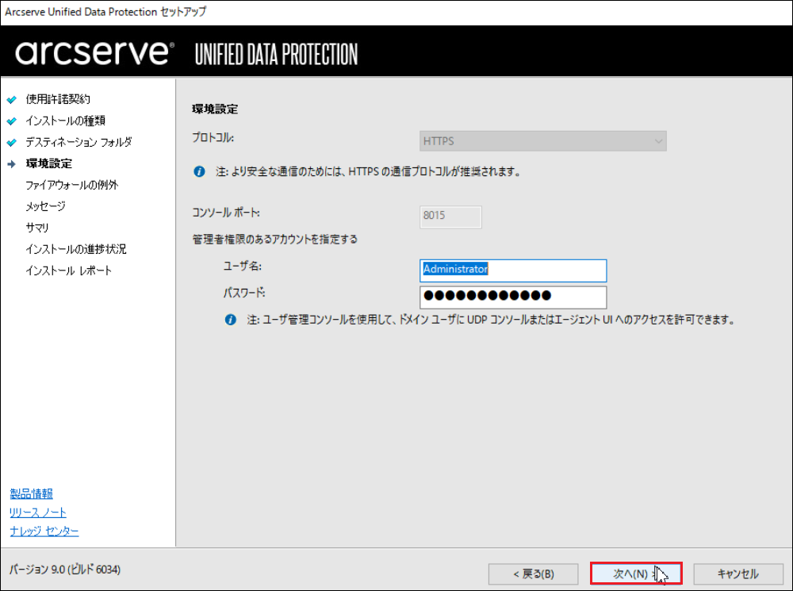Click the checkmark icon beside インストールの種類
The width and height of the screenshot is (793, 591).
click(12, 121)
